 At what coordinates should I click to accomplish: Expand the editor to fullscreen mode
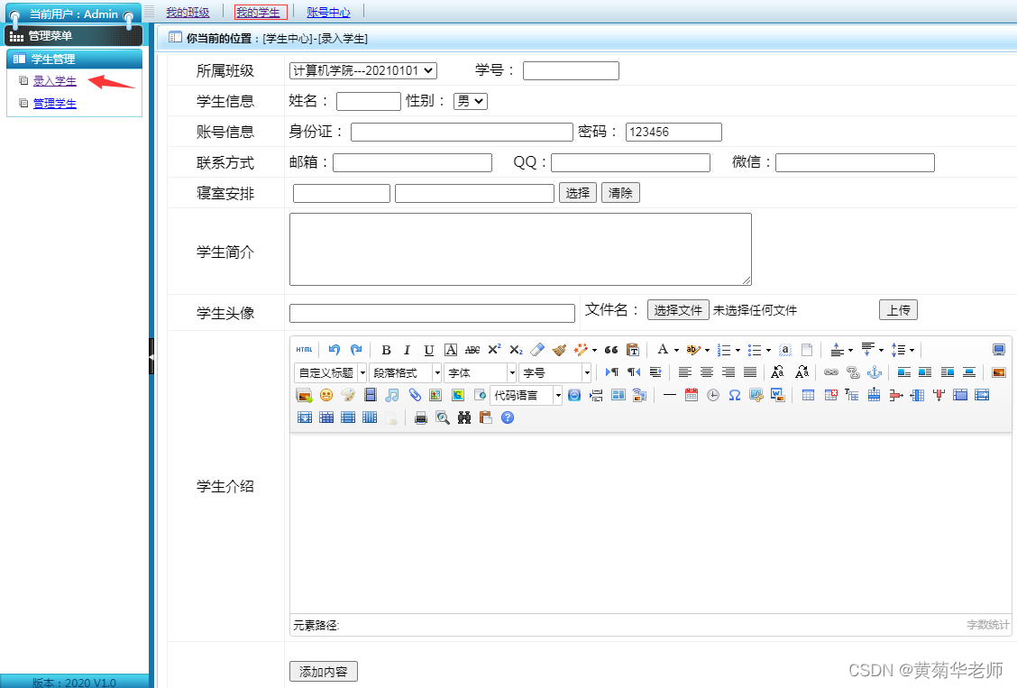pos(999,350)
